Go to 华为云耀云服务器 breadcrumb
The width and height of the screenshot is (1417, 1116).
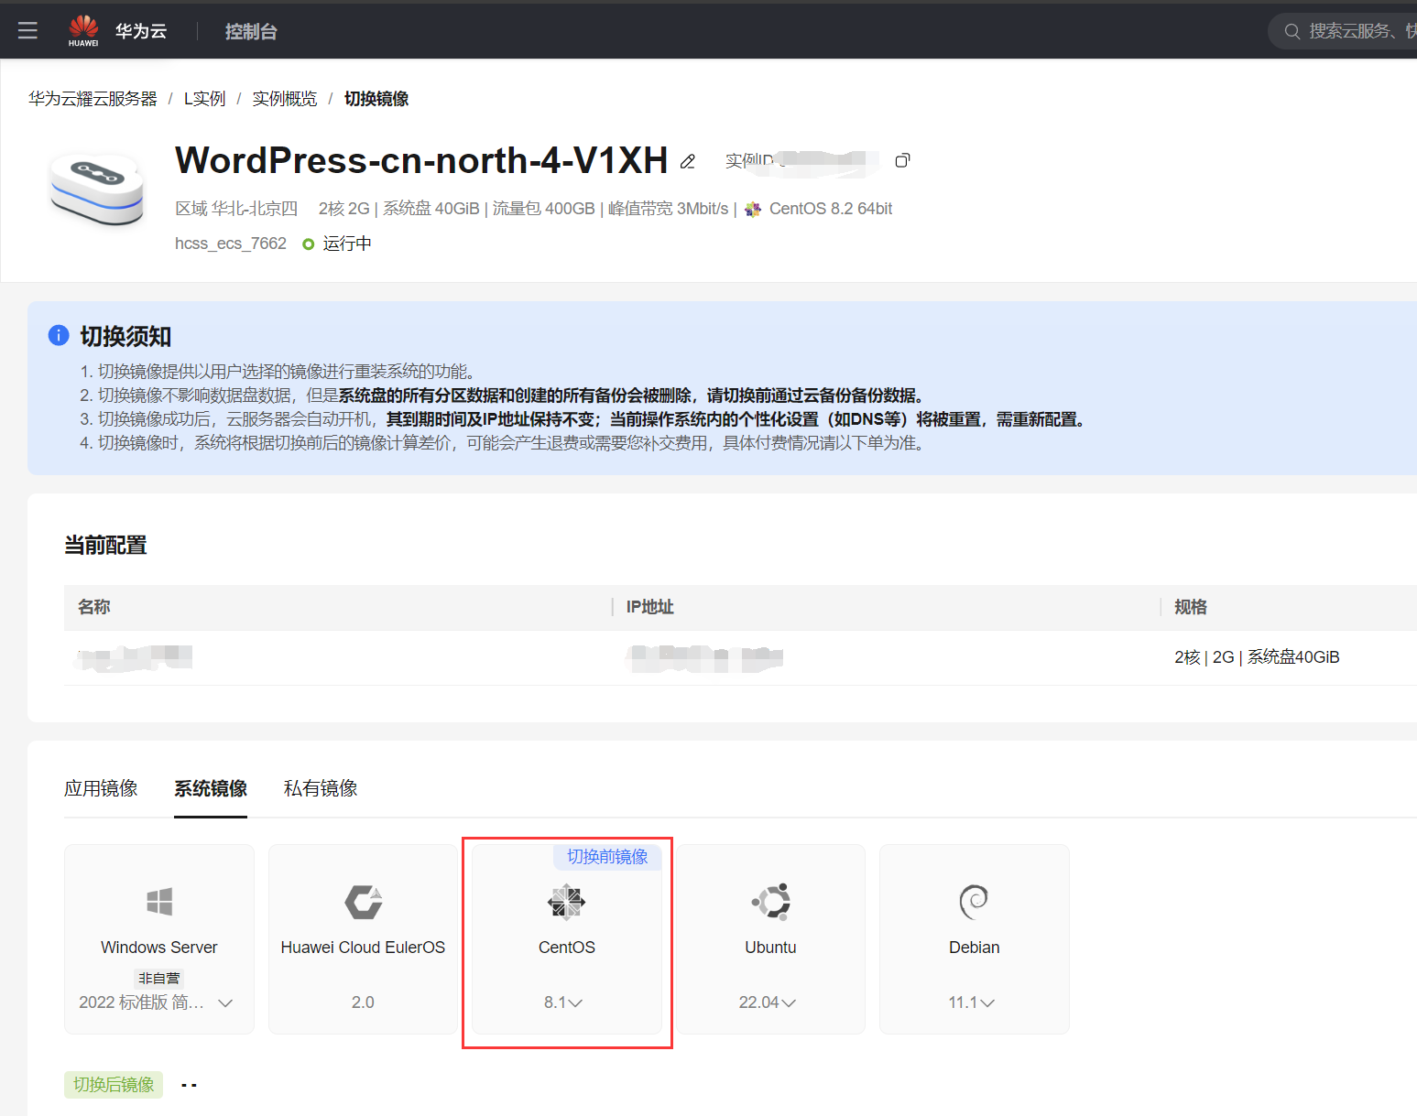(93, 99)
